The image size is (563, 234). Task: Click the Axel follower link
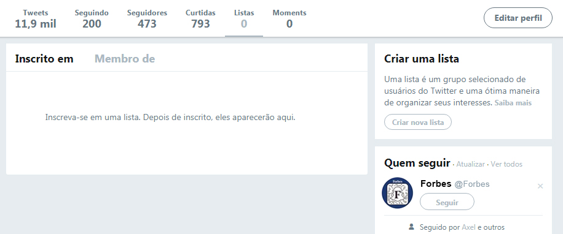[468, 227]
